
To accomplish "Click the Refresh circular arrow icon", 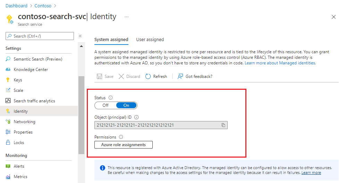I will tap(148, 77).
